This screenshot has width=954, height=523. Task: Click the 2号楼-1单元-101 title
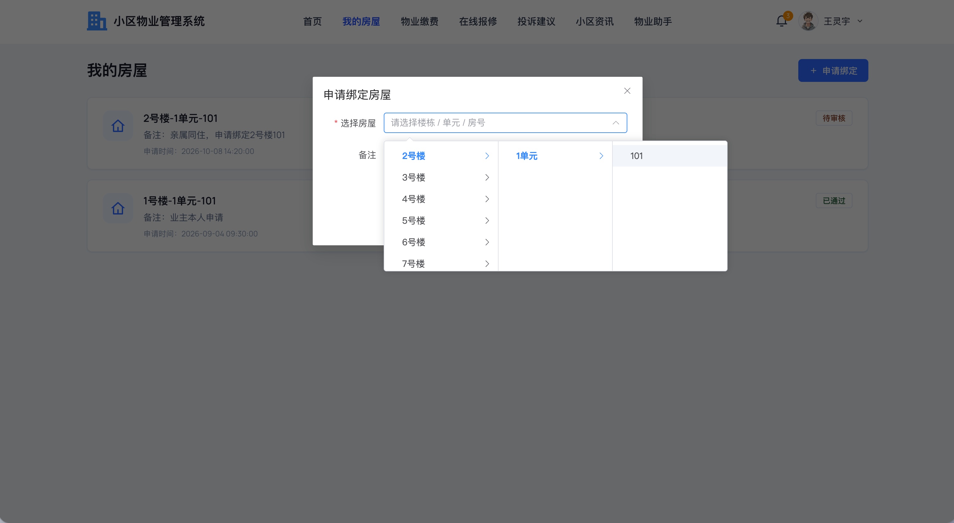(180, 118)
